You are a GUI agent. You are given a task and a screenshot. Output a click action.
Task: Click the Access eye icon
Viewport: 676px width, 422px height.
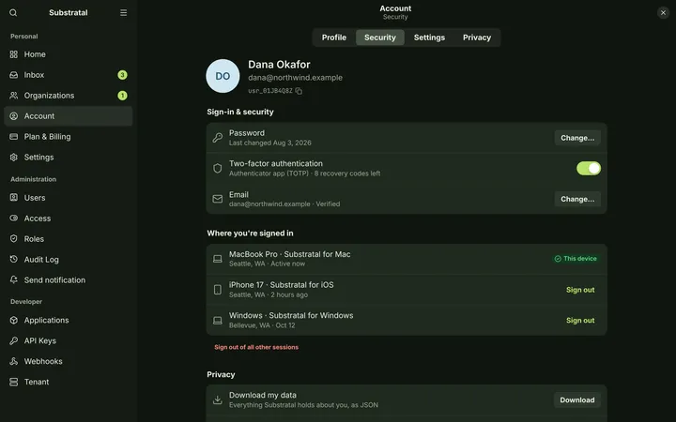coord(14,219)
